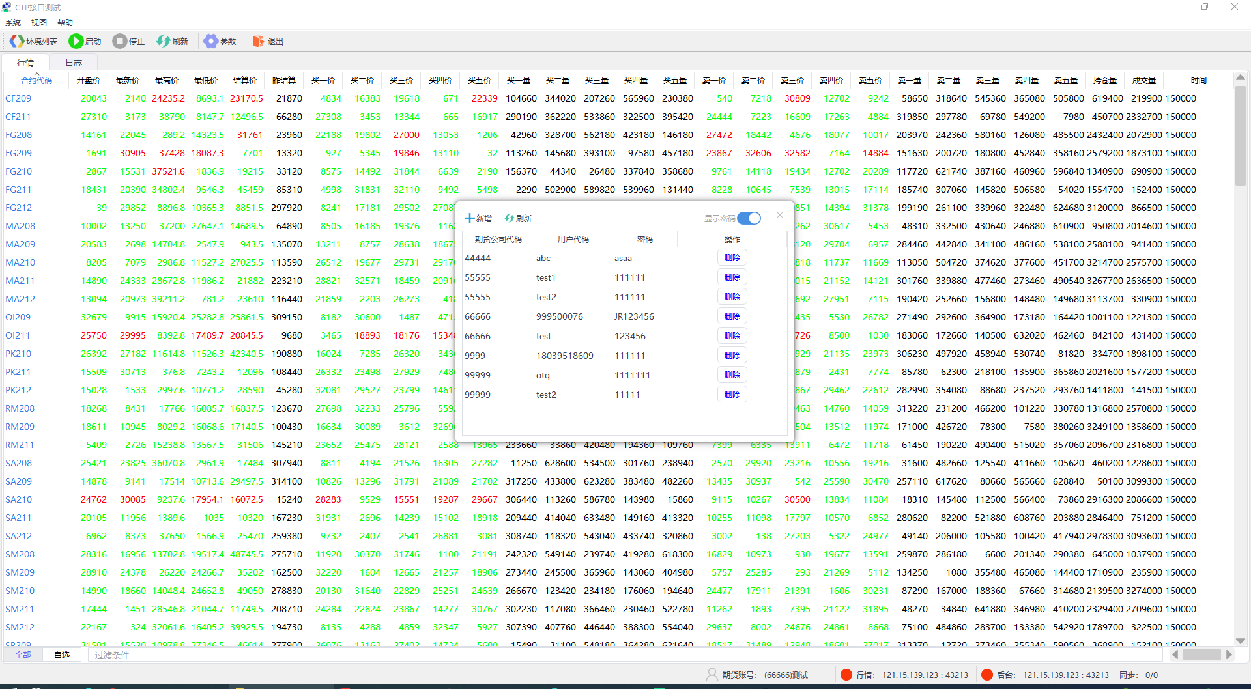Delete the account row with user abc
The width and height of the screenshot is (1251, 689).
732,258
